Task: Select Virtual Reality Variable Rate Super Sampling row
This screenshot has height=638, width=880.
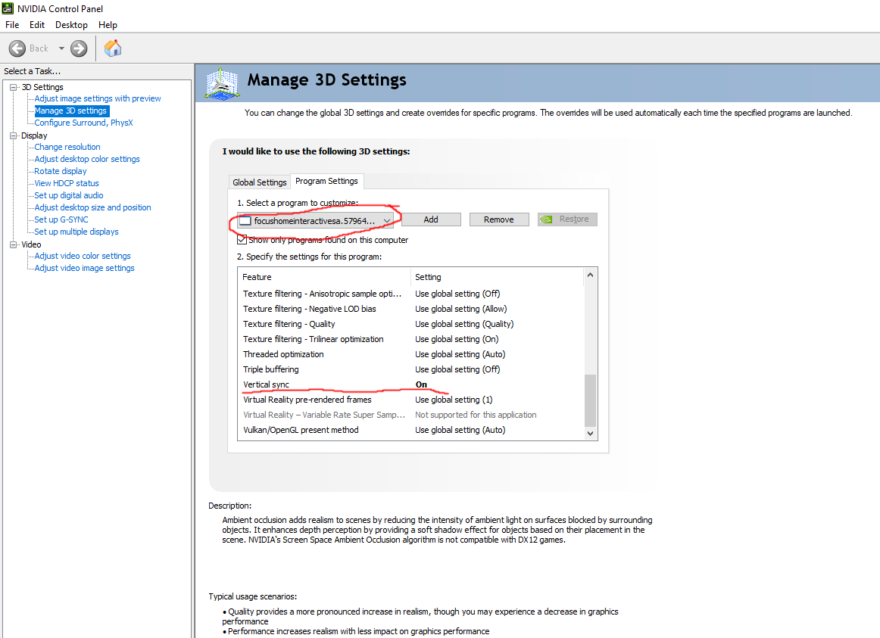Action: (x=410, y=415)
